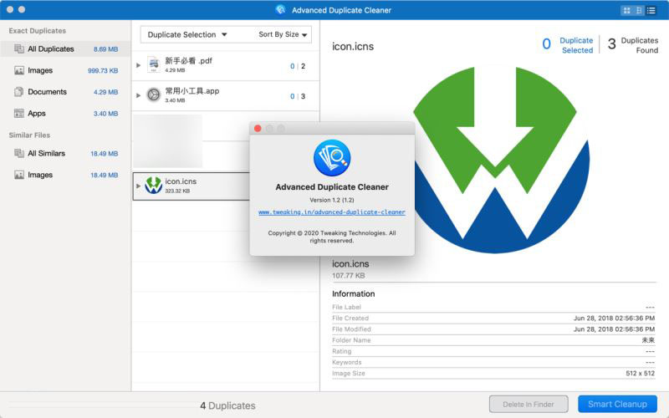Click the blurred thumbnail in duplicates list

point(168,140)
